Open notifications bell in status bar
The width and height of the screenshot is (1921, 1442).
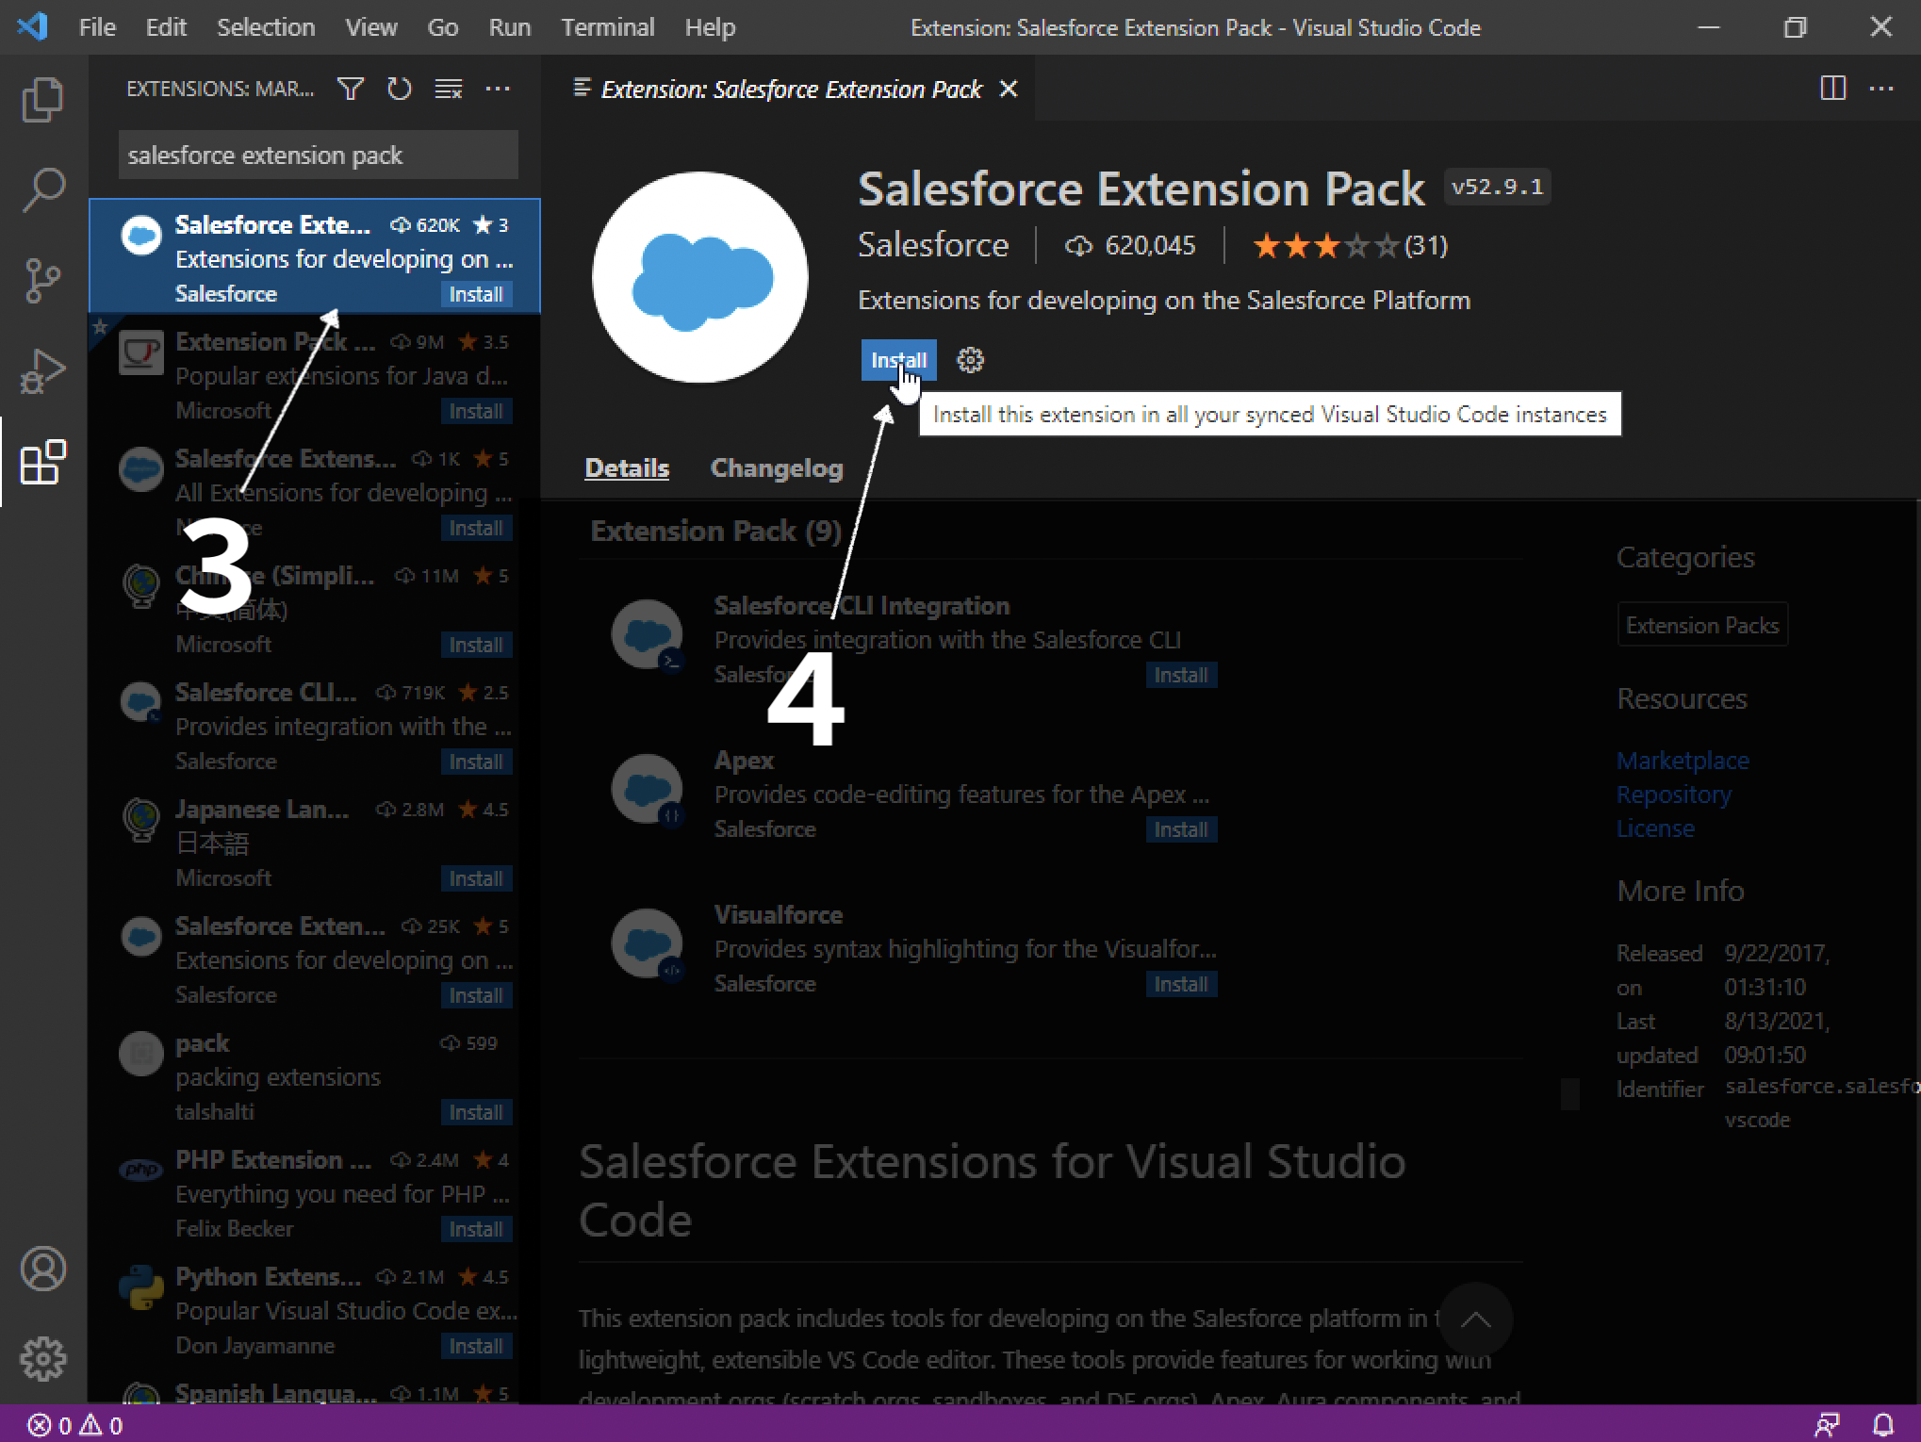(x=1882, y=1425)
